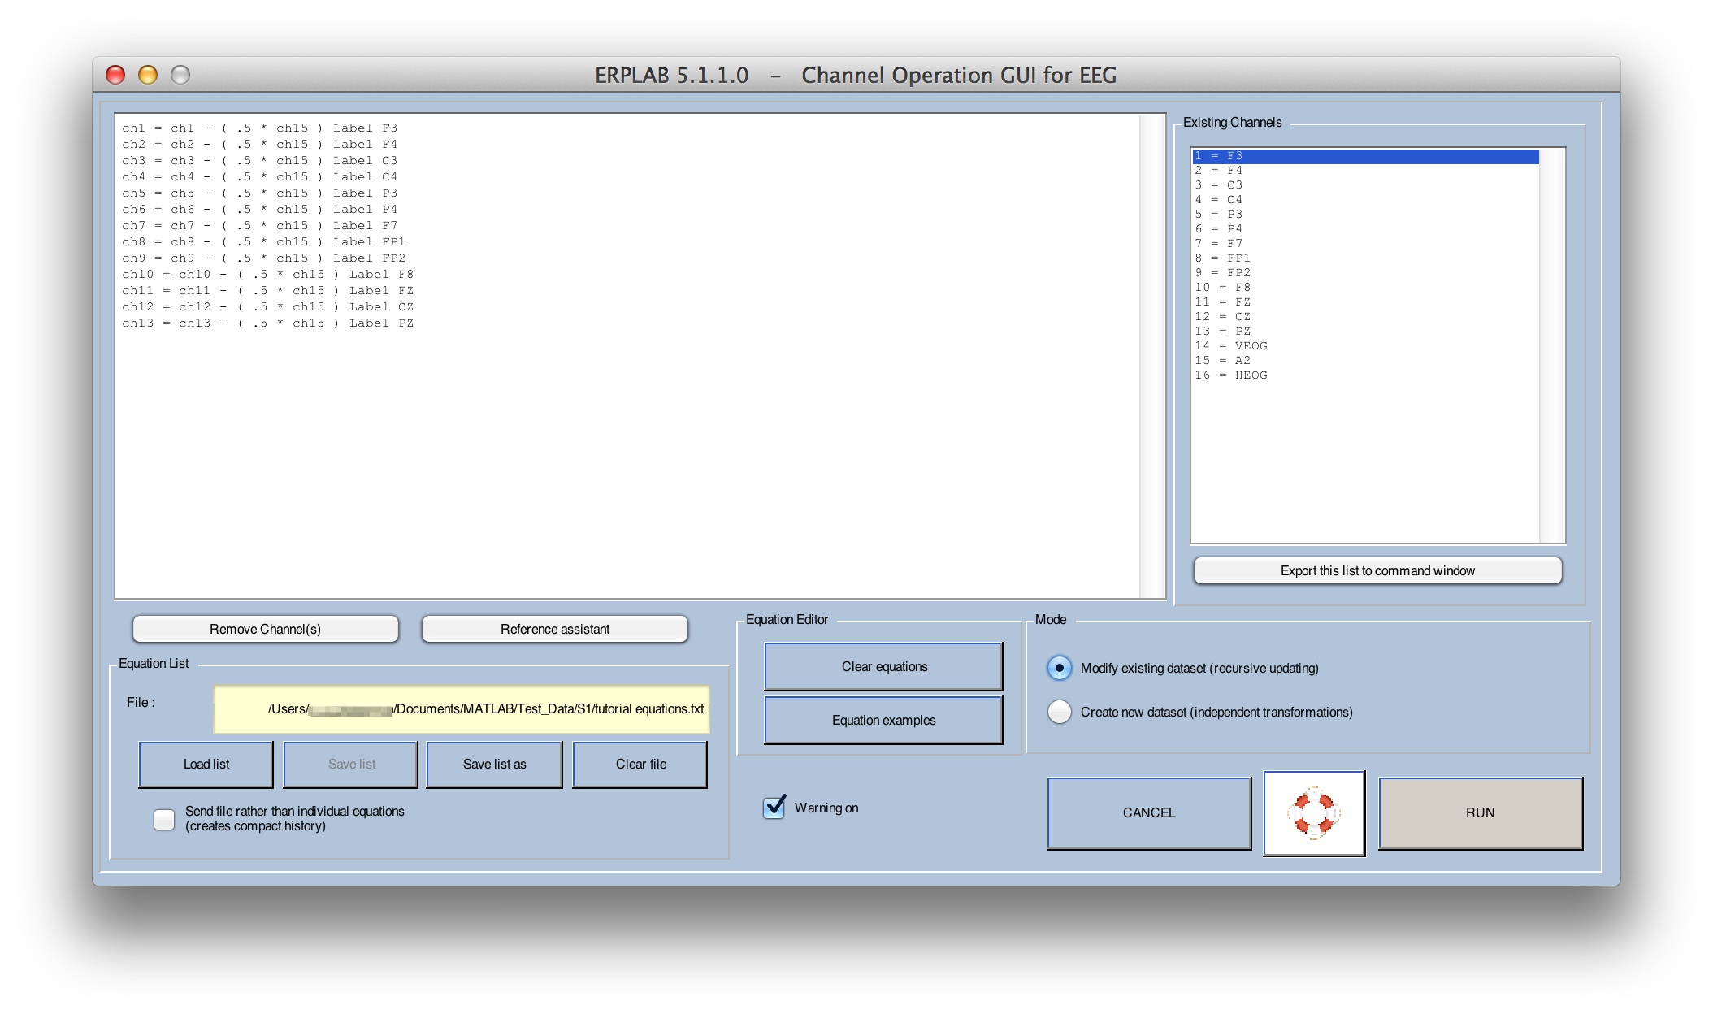The width and height of the screenshot is (1713, 1014).
Task: Export this list to command window
Action: click(1377, 570)
